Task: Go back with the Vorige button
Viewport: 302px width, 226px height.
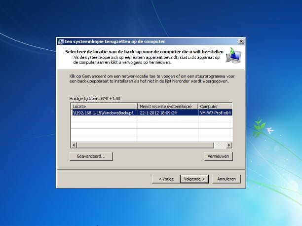Action: tap(166, 179)
